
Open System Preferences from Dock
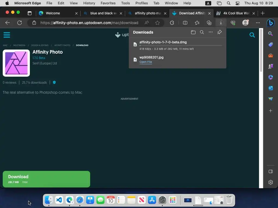coord(162,200)
